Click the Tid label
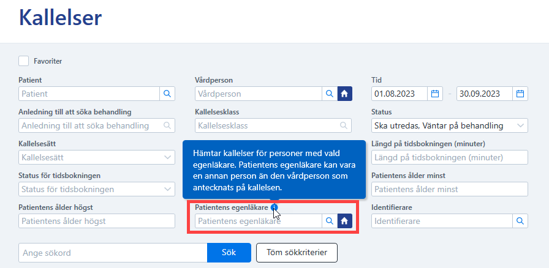This screenshot has height=268, width=549. (x=376, y=80)
